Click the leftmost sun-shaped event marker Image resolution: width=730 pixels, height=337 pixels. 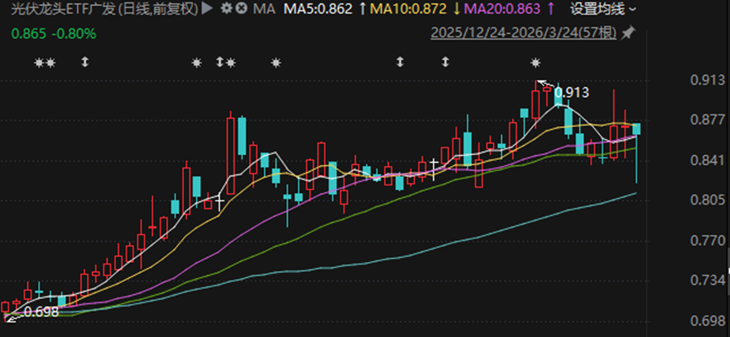click(x=39, y=62)
